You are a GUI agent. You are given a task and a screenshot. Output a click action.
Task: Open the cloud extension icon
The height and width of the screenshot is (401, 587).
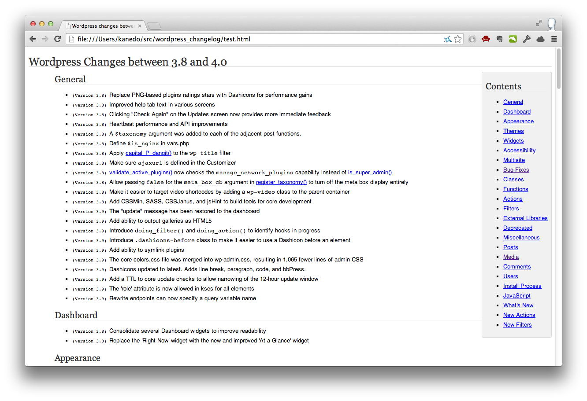point(540,39)
